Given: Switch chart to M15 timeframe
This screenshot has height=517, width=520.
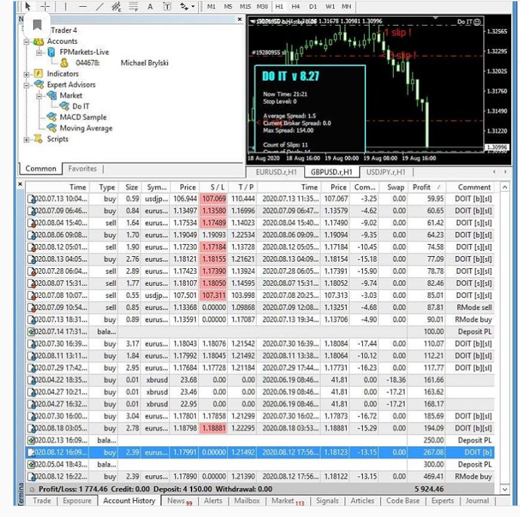Looking at the screenshot, I should pos(245,6).
